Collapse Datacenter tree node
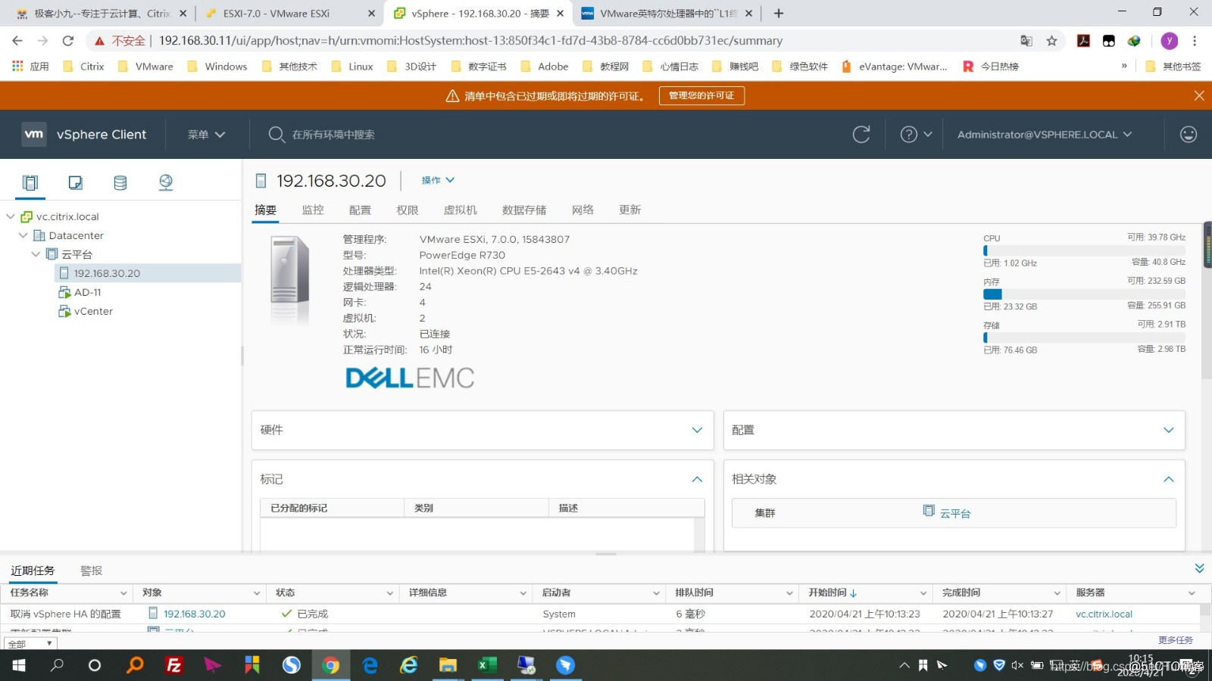This screenshot has height=681, width=1212. [x=23, y=235]
